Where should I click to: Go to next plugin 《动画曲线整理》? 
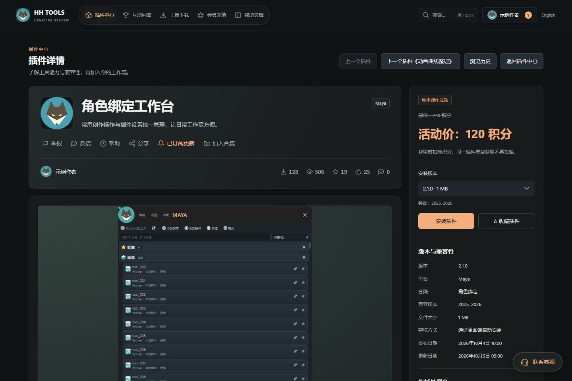[420, 61]
